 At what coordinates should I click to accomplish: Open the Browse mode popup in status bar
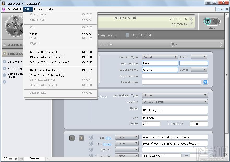point(35,158)
